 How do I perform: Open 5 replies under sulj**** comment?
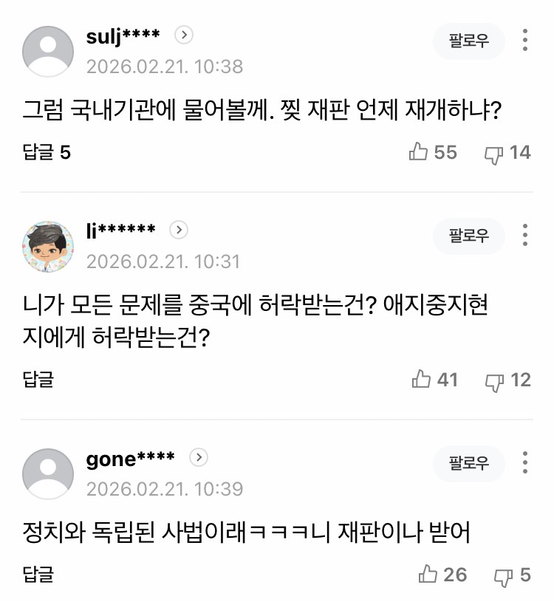47,153
